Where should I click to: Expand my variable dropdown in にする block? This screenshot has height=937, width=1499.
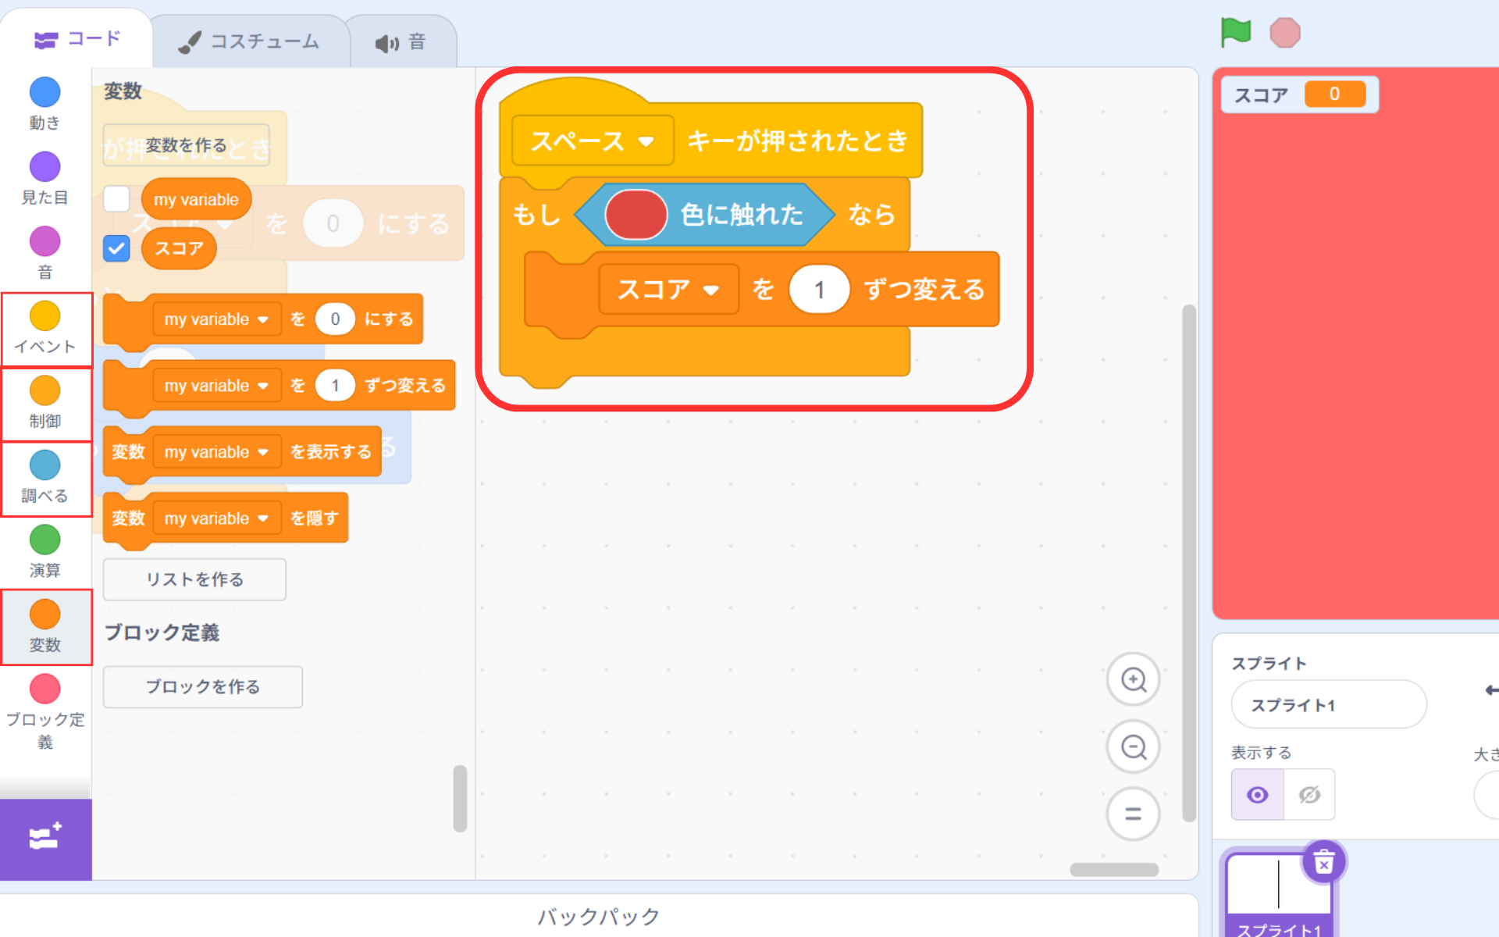[x=216, y=319]
